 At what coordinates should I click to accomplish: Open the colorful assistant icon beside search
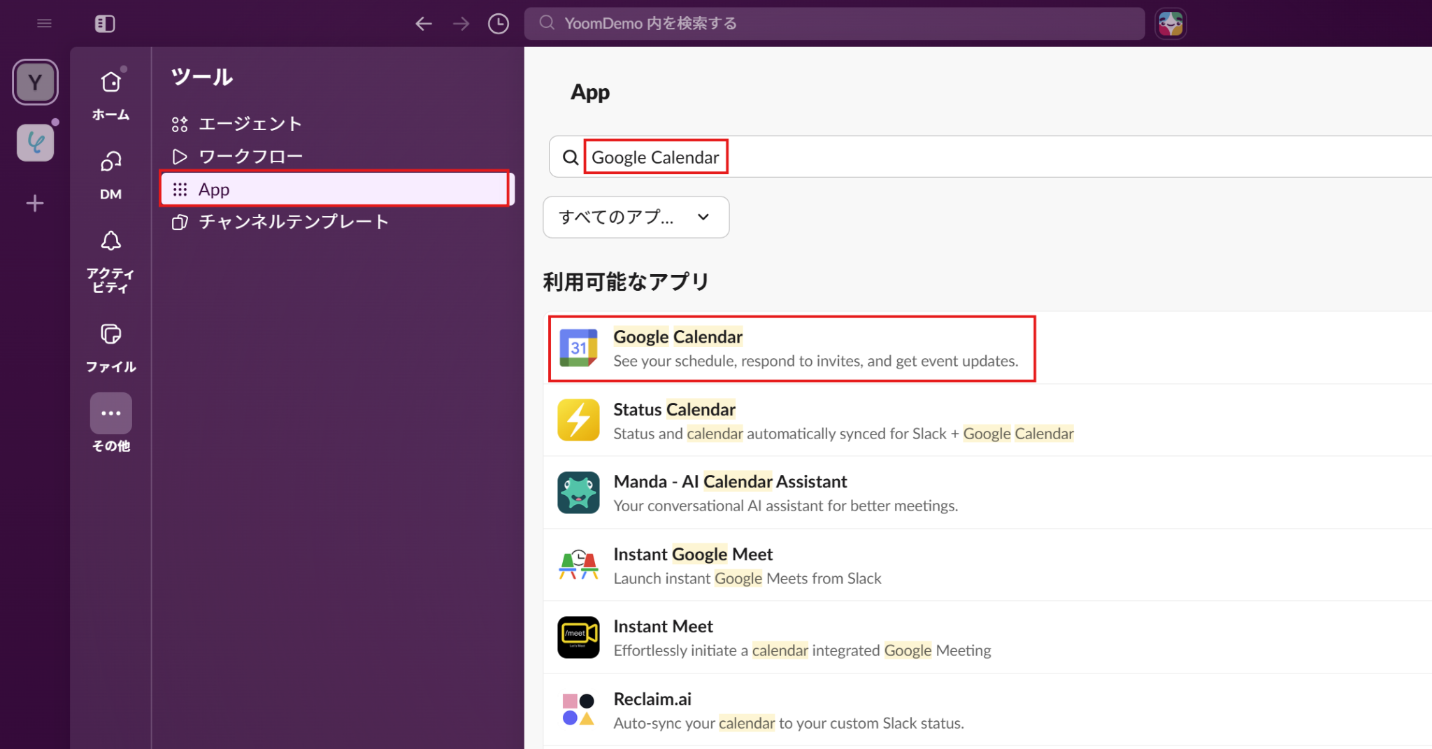click(x=1170, y=24)
